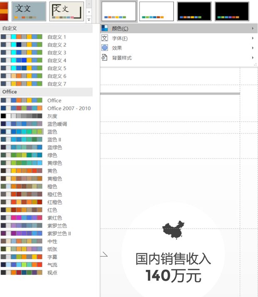258x297 pixels.
Task: Choose the 自定义 2 color scheme
Action: 46,45
